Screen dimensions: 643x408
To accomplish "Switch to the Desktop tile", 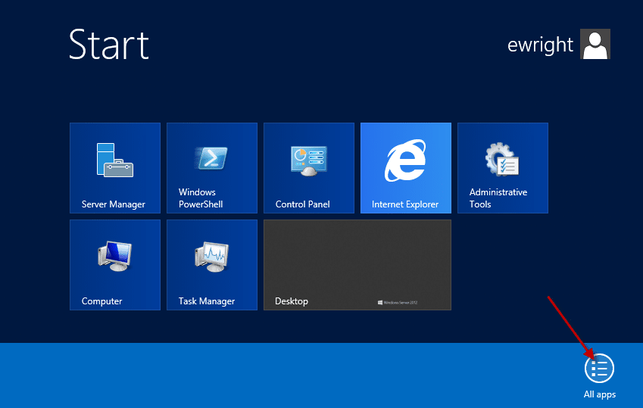I will (357, 265).
